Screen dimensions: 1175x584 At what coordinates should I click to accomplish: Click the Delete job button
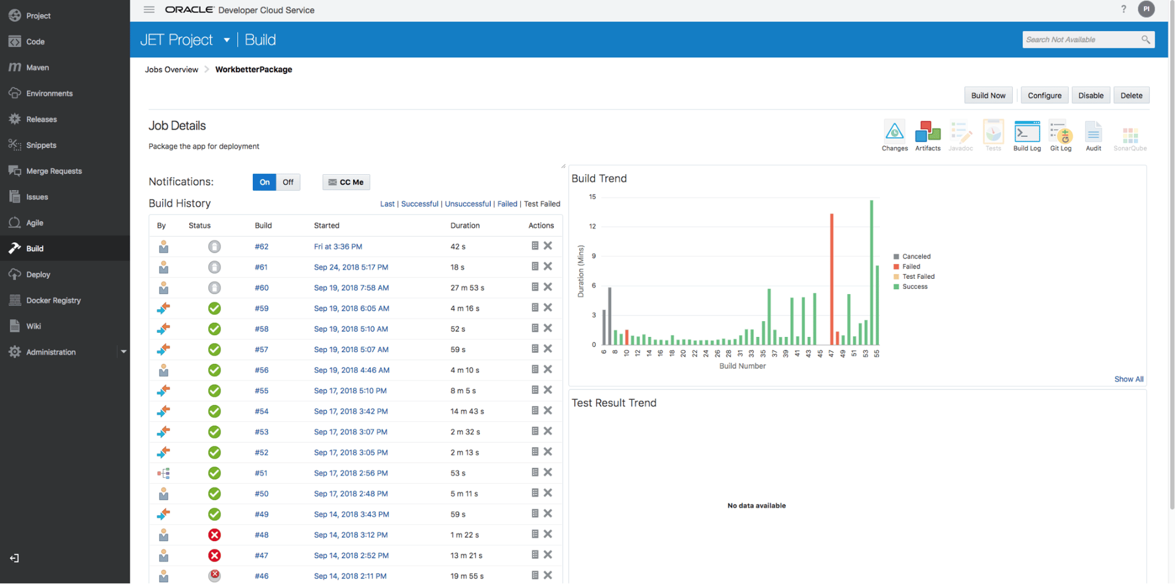tap(1131, 95)
